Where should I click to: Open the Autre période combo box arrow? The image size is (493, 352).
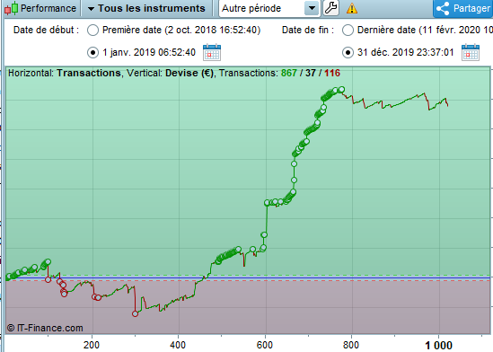coord(312,8)
